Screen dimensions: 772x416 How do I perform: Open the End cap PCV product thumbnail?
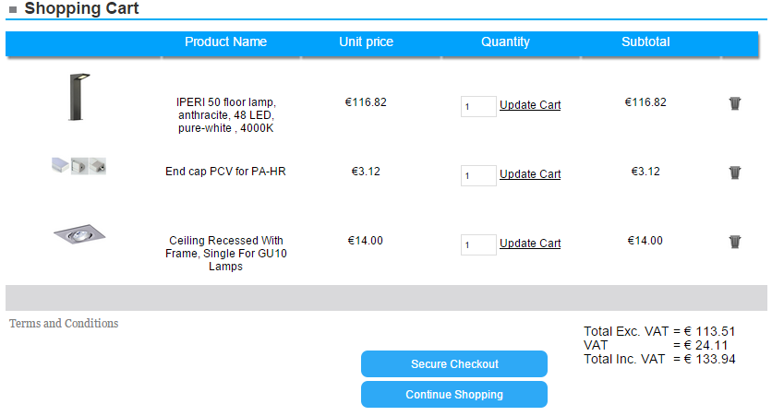click(x=78, y=166)
